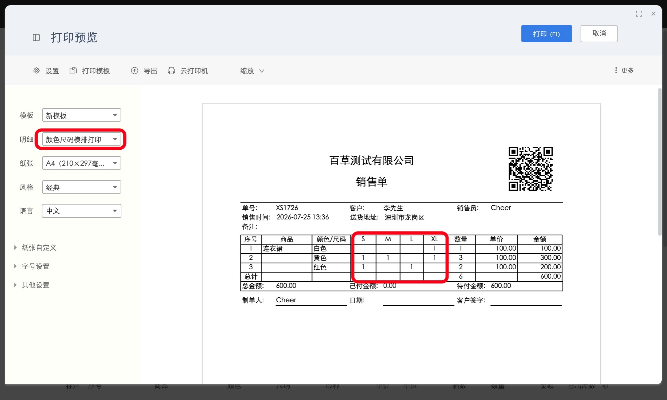Viewport: 667px width, 400px height.
Task: Click the 颜色/尺码 column header
Action: (331, 239)
